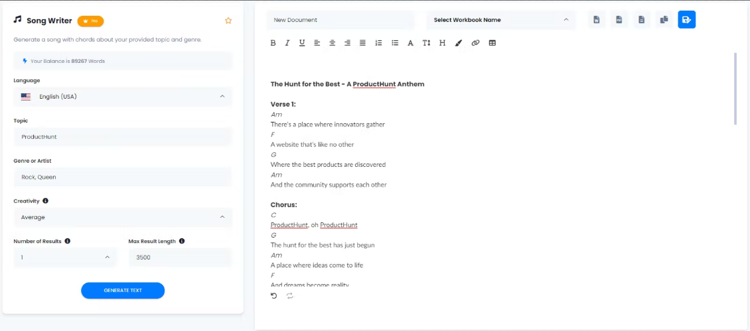
Task: Click the 'Chorus:' heading
Action: pyautogui.click(x=283, y=205)
